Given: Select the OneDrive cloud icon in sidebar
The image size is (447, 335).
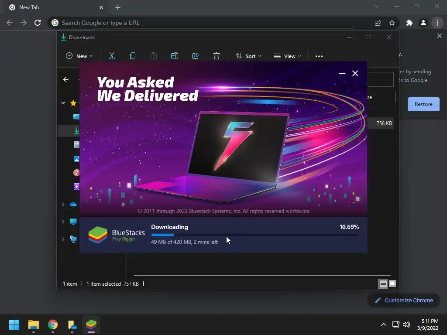Looking at the screenshot, I should click(x=73, y=204).
